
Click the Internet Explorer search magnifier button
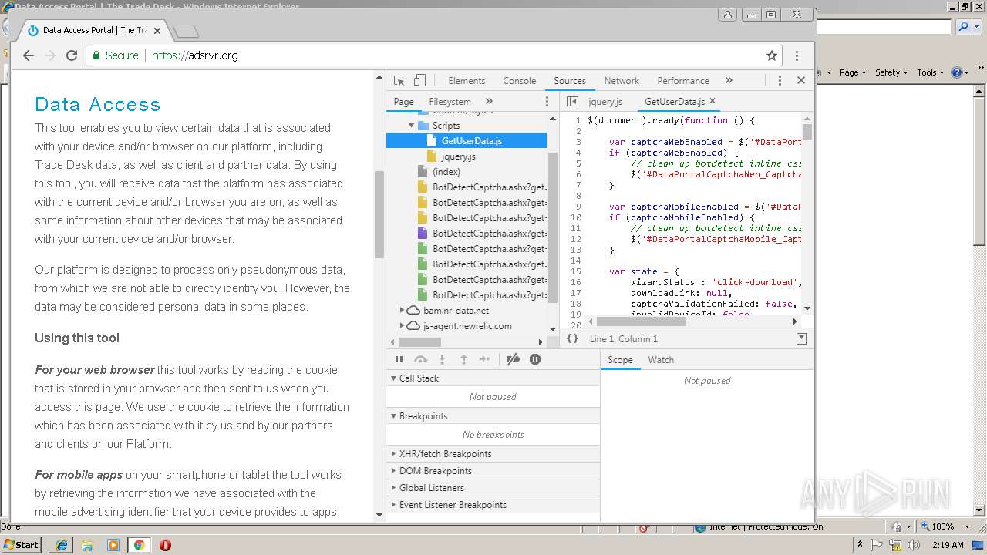tap(963, 27)
